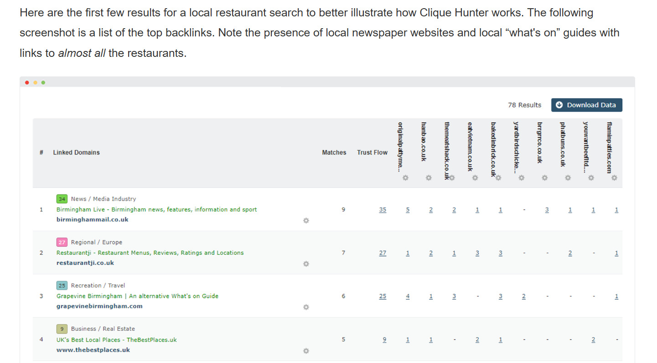Select the Matches column header
This screenshot has height=363, width=657.
(x=334, y=152)
